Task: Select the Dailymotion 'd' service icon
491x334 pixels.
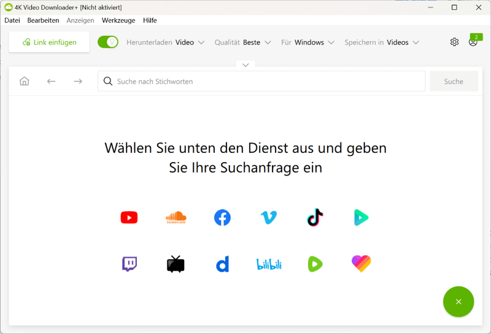Action: pos(222,264)
